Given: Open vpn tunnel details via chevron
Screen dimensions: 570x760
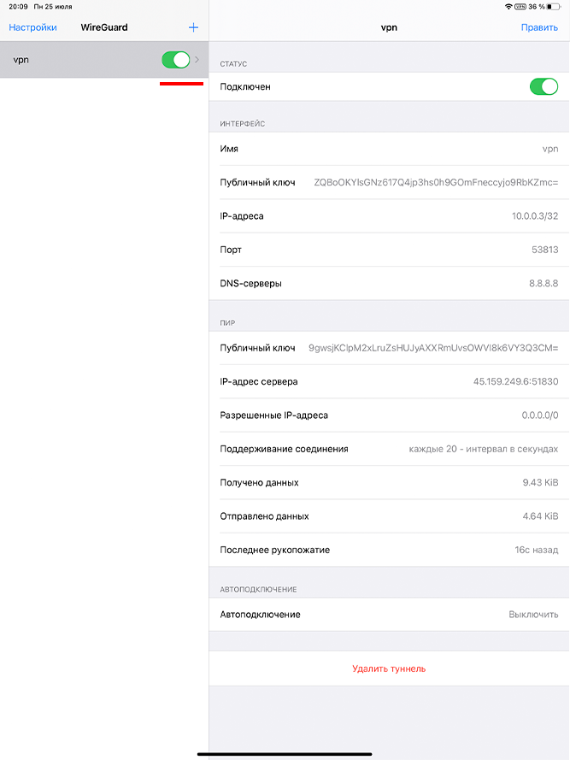Looking at the screenshot, I should click(x=197, y=60).
